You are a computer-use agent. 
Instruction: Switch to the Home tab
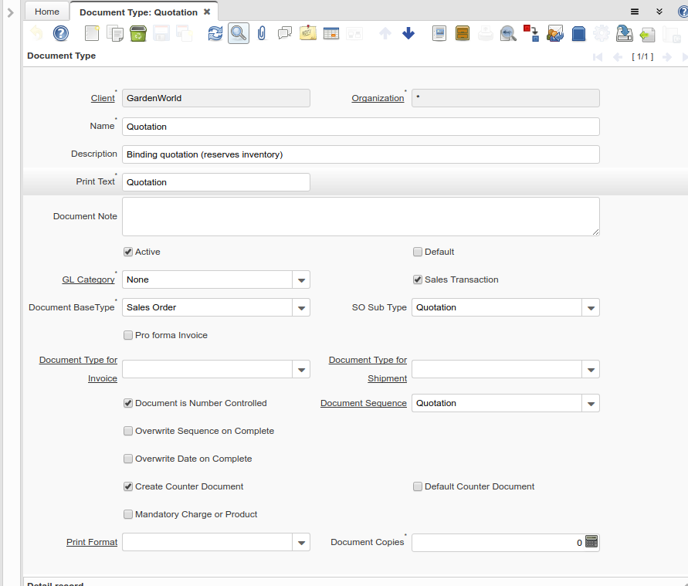point(46,12)
